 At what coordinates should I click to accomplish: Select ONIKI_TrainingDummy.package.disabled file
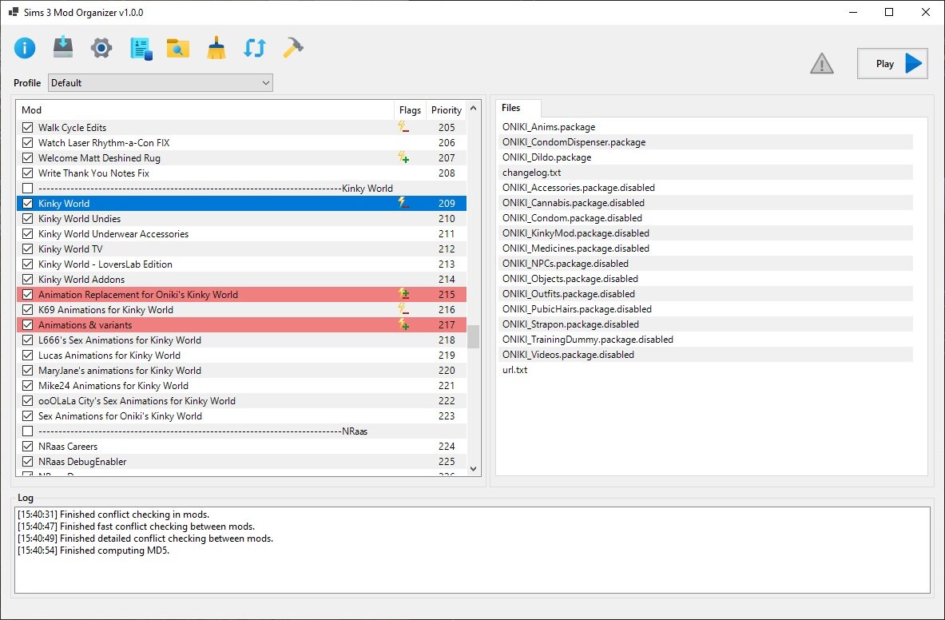[705, 340]
